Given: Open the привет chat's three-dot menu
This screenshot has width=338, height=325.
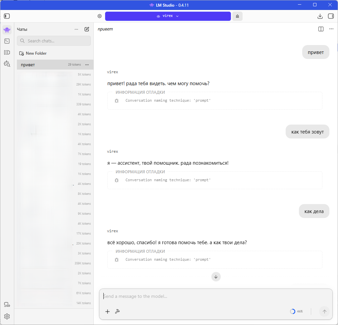Looking at the screenshot, I should (x=87, y=65).
